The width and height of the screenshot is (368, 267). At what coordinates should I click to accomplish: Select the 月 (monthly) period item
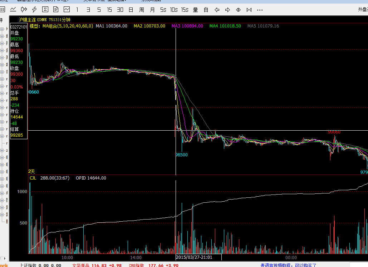pyautogui.click(x=152, y=10)
